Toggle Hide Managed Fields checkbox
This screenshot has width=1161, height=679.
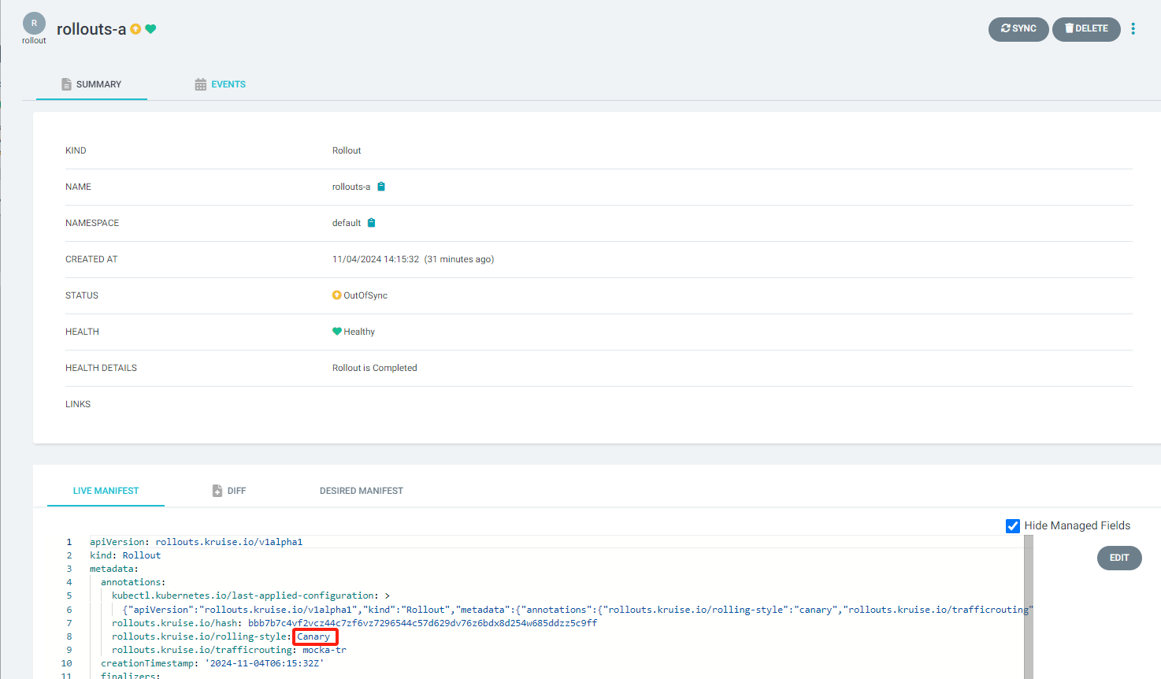coord(1013,526)
